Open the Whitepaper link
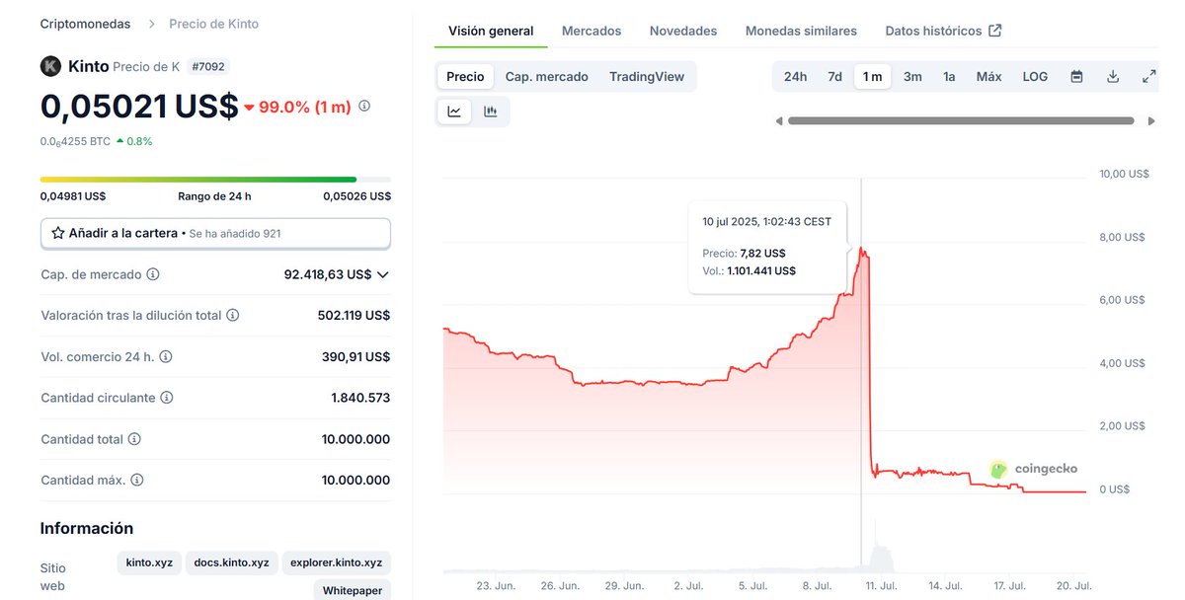This screenshot has width=1185, height=600. click(353, 590)
